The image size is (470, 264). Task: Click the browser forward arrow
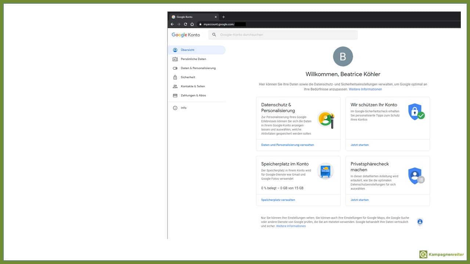(x=179, y=24)
